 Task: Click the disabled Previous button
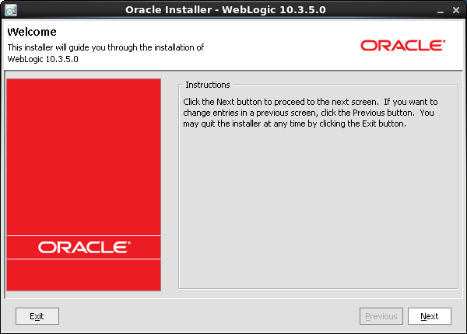point(381,316)
